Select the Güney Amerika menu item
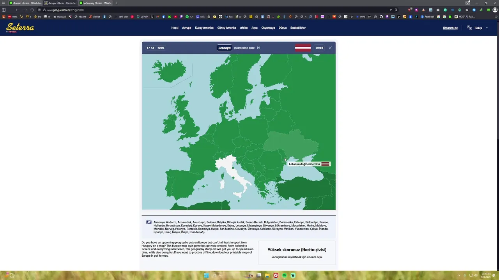This screenshot has height=280, width=499. [227, 28]
